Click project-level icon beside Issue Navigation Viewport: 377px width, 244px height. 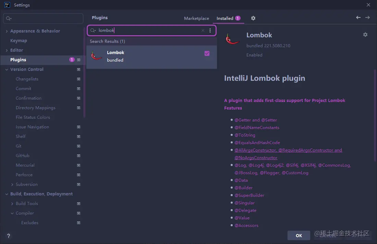78,127
